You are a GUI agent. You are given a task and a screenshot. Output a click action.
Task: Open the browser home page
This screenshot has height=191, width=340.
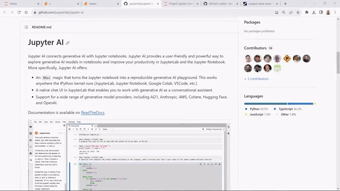pyautogui.click(x=26, y=12)
